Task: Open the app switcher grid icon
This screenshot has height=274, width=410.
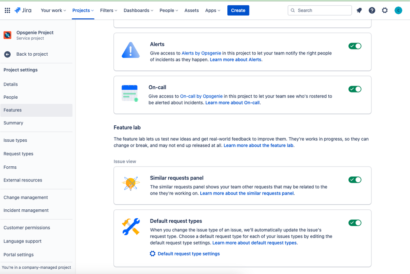Action: (7, 10)
